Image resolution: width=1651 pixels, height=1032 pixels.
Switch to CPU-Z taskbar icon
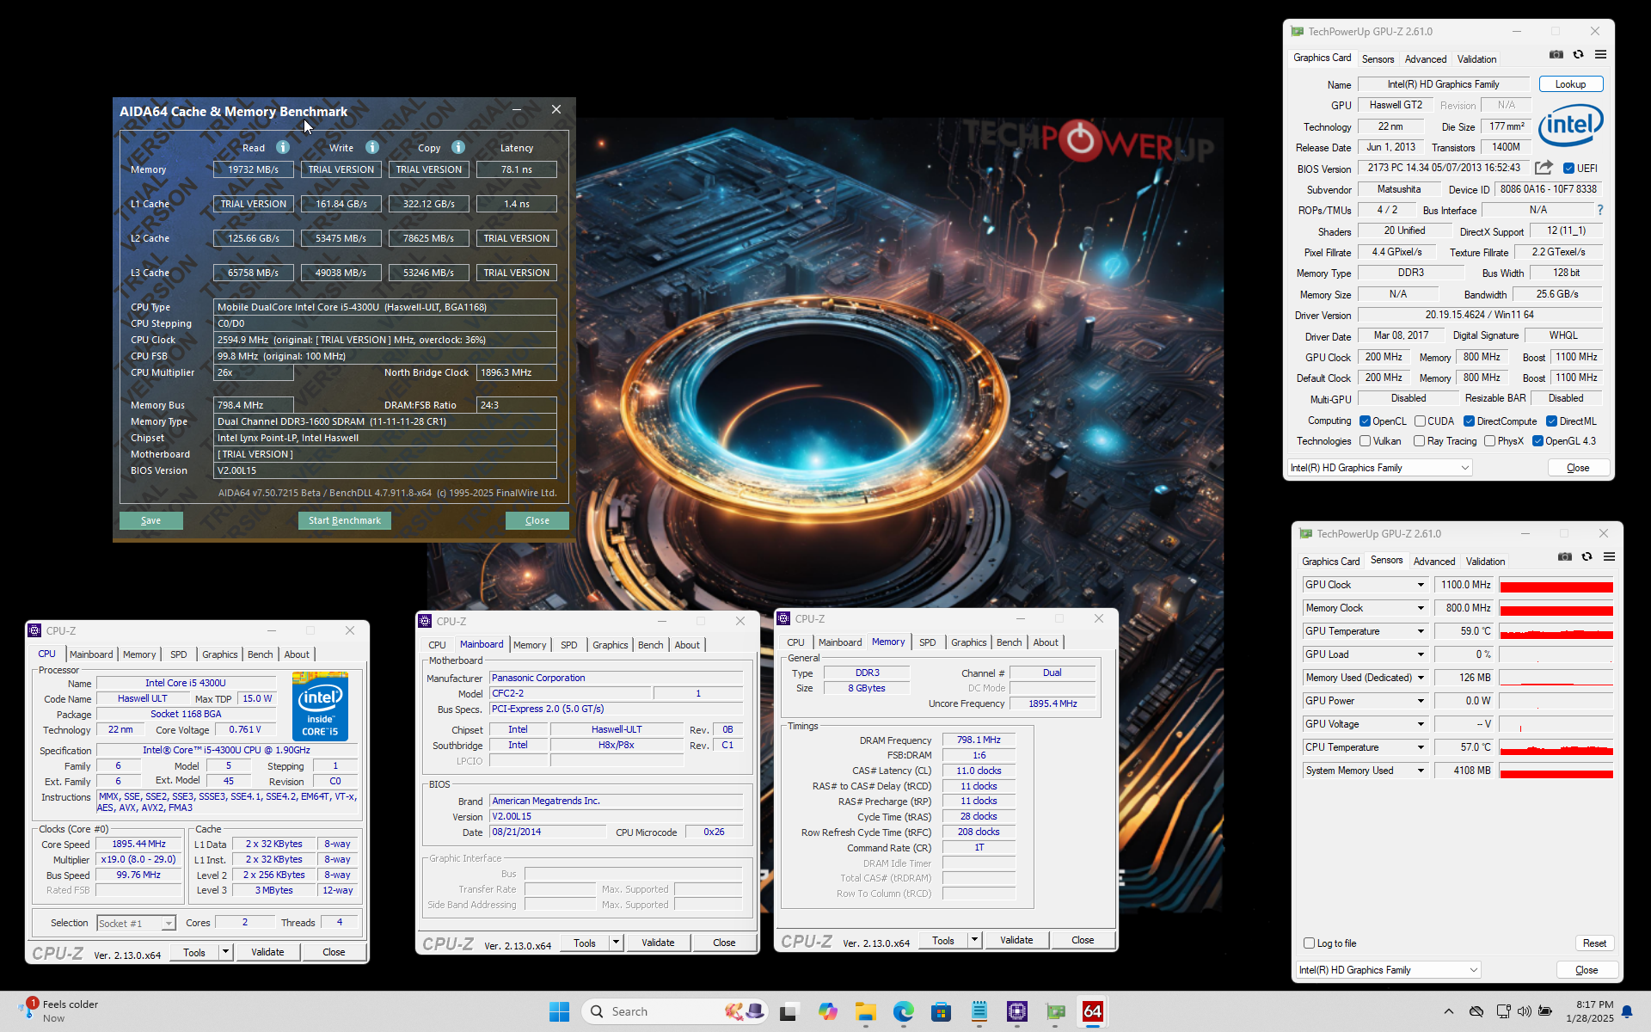1017,1011
